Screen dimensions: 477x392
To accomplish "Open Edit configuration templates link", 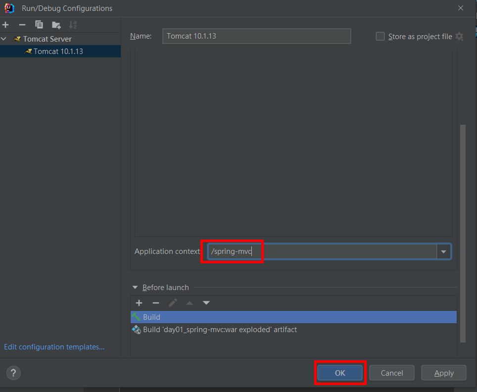I will [x=54, y=347].
